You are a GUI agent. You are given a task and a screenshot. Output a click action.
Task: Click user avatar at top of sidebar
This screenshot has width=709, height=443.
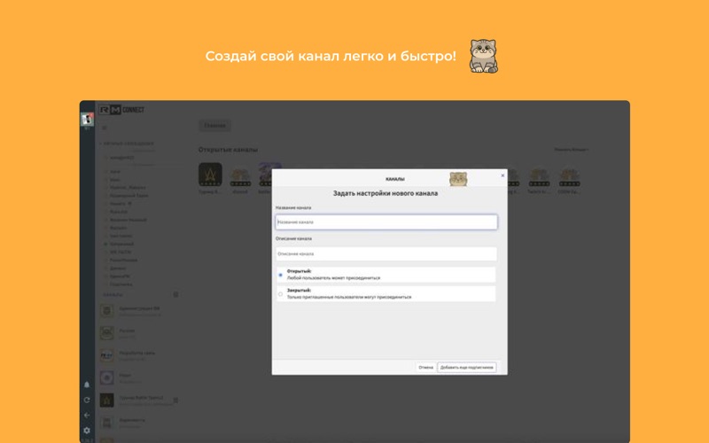87,120
